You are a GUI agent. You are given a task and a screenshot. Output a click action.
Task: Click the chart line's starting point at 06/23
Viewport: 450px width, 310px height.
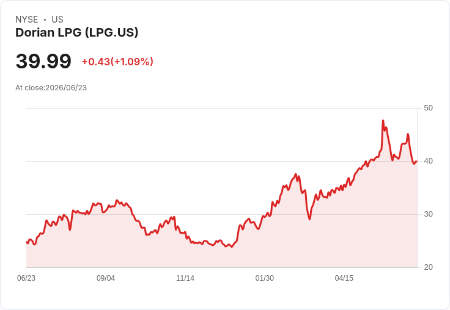(27, 242)
